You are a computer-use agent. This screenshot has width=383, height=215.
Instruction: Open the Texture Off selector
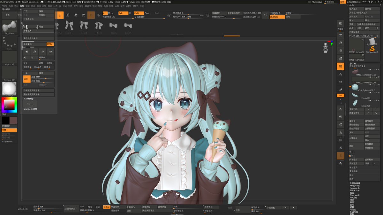[9, 74]
